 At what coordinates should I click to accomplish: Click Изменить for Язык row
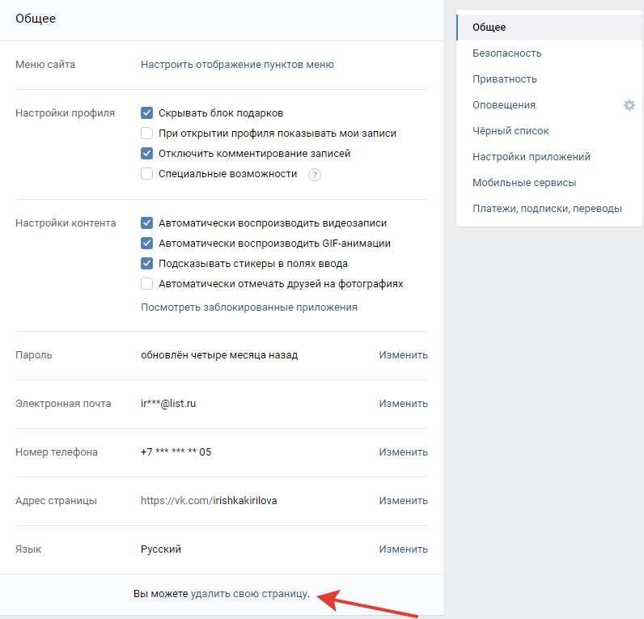coord(404,549)
